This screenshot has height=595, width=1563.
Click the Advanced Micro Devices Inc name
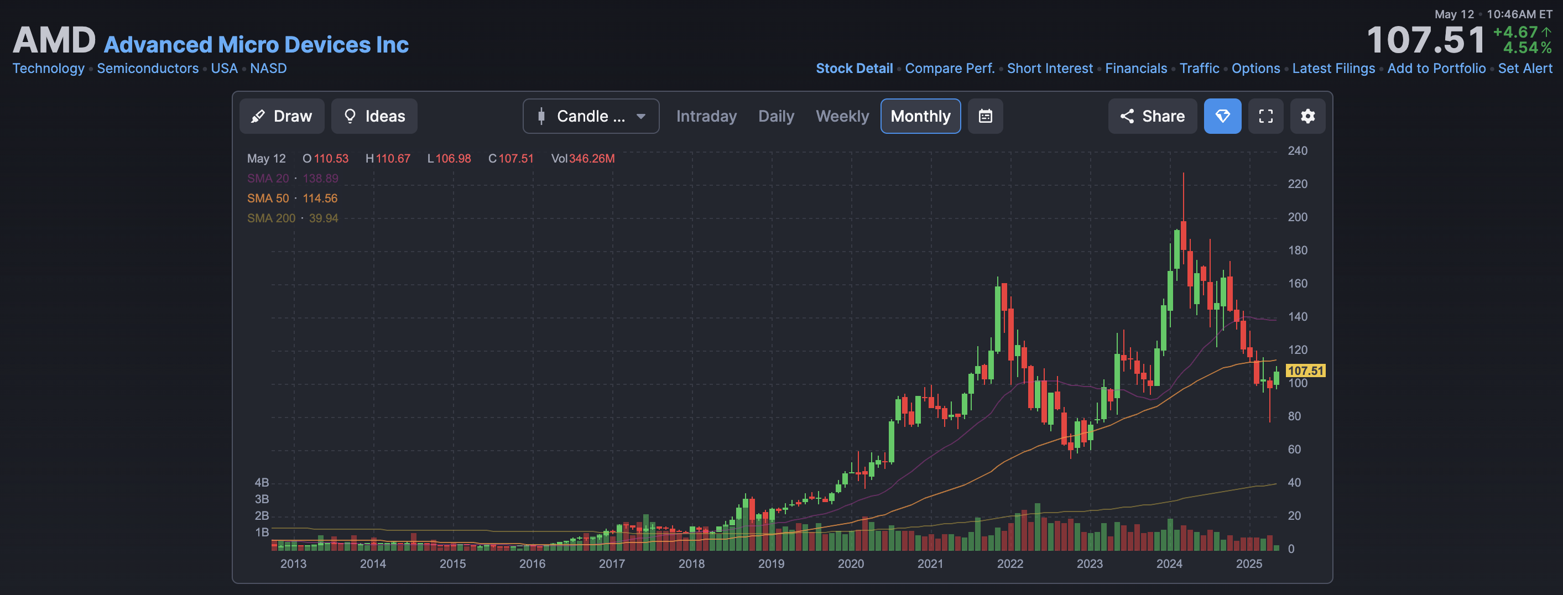coord(256,45)
